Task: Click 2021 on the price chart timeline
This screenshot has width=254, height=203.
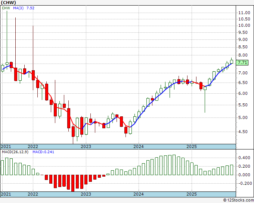Action: (x=6, y=146)
